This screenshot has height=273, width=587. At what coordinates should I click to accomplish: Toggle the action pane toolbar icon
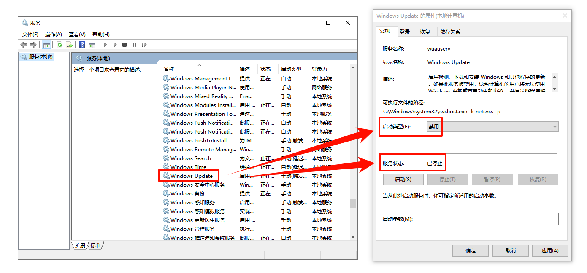tap(92, 45)
